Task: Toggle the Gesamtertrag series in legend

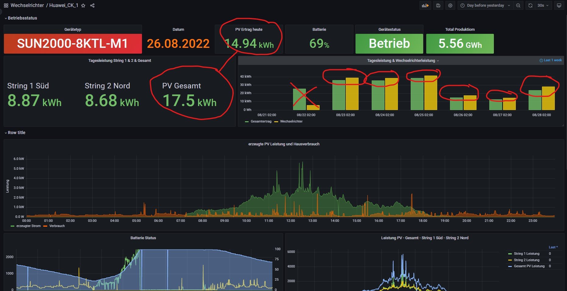Action: pyautogui.click(x=261, y=121)
